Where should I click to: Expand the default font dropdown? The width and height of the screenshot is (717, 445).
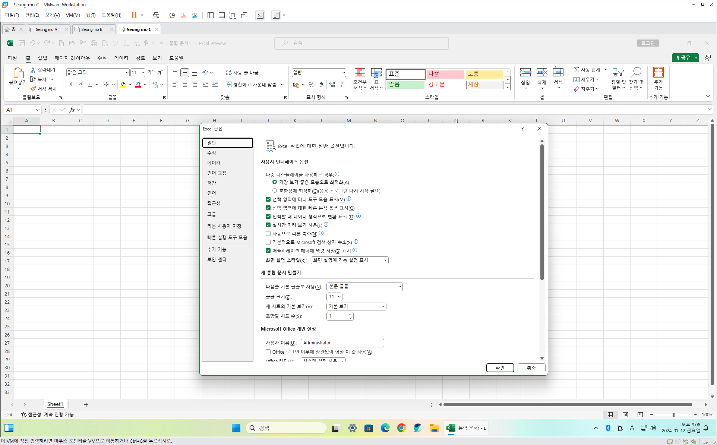(x=364, y=287)
